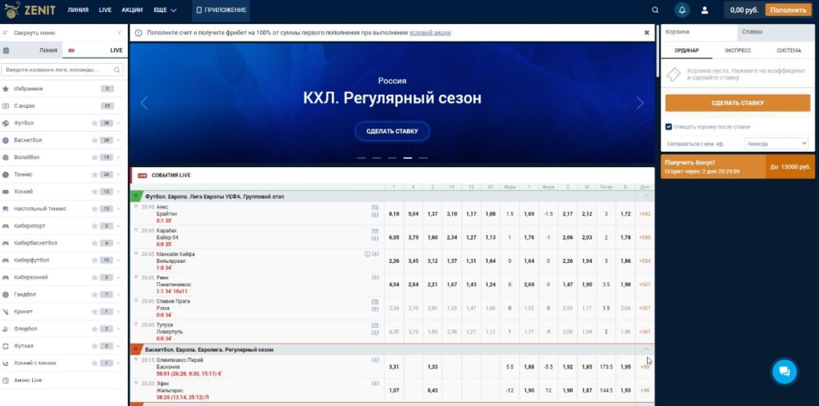Image resolution: width=819 pixels, height=406 pixels.
Task: Show previous banner with left arrow
Action: [144, 103]
